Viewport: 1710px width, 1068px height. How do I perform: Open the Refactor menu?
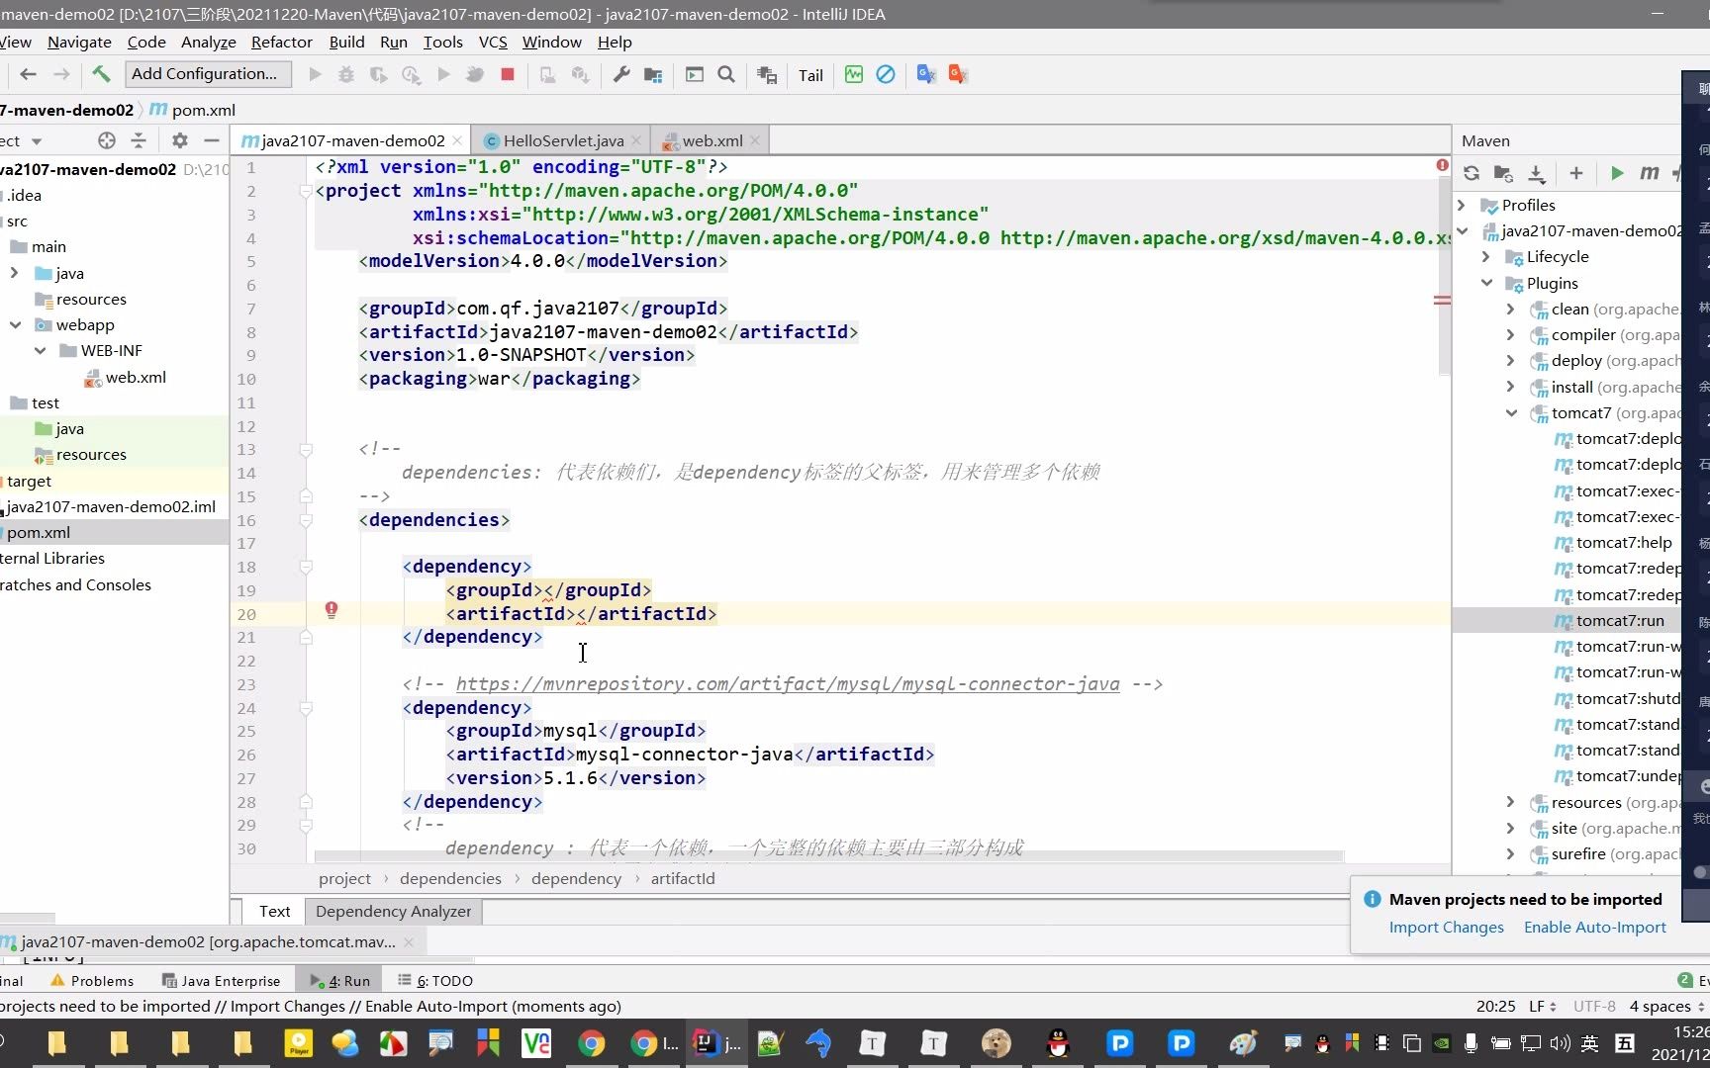coord(281,42)
